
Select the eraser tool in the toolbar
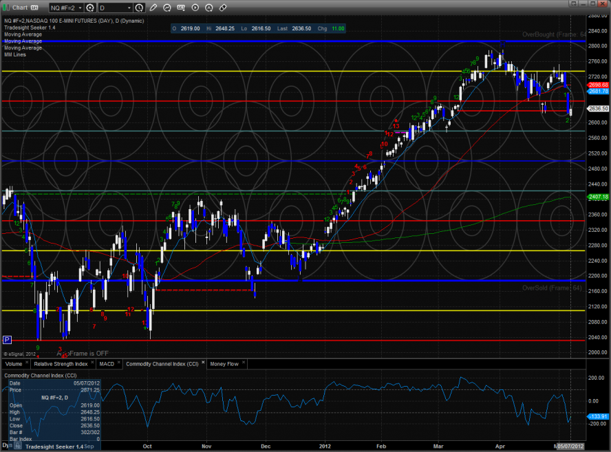[223, 8]
